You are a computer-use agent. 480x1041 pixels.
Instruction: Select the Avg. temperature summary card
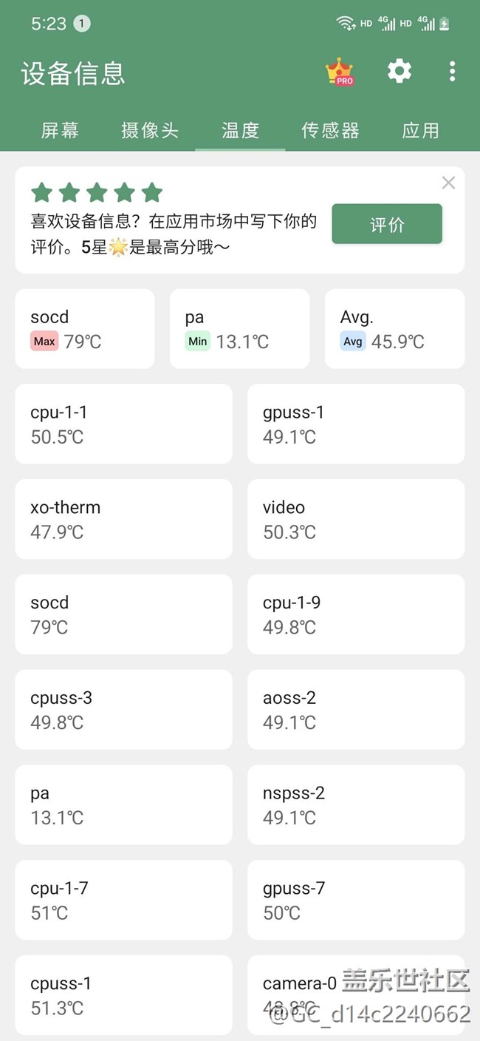[x=394, y=329]
